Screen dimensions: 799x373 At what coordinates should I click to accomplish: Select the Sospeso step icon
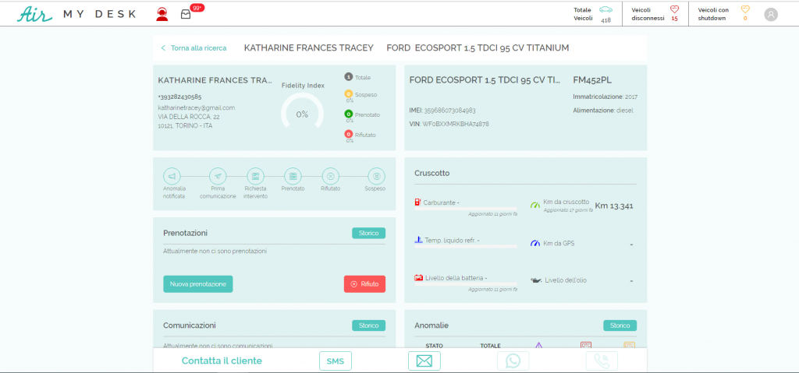(x=377, y=176)
